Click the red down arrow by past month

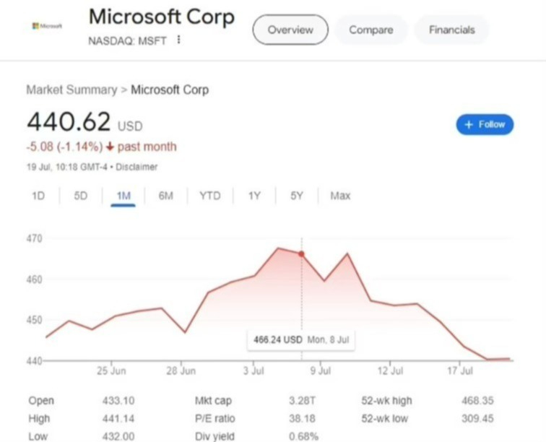110,147
